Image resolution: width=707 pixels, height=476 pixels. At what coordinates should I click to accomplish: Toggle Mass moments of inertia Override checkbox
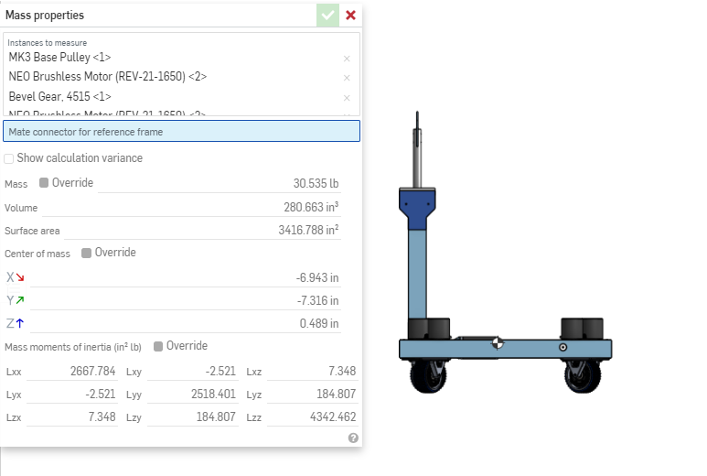[158, 346]
